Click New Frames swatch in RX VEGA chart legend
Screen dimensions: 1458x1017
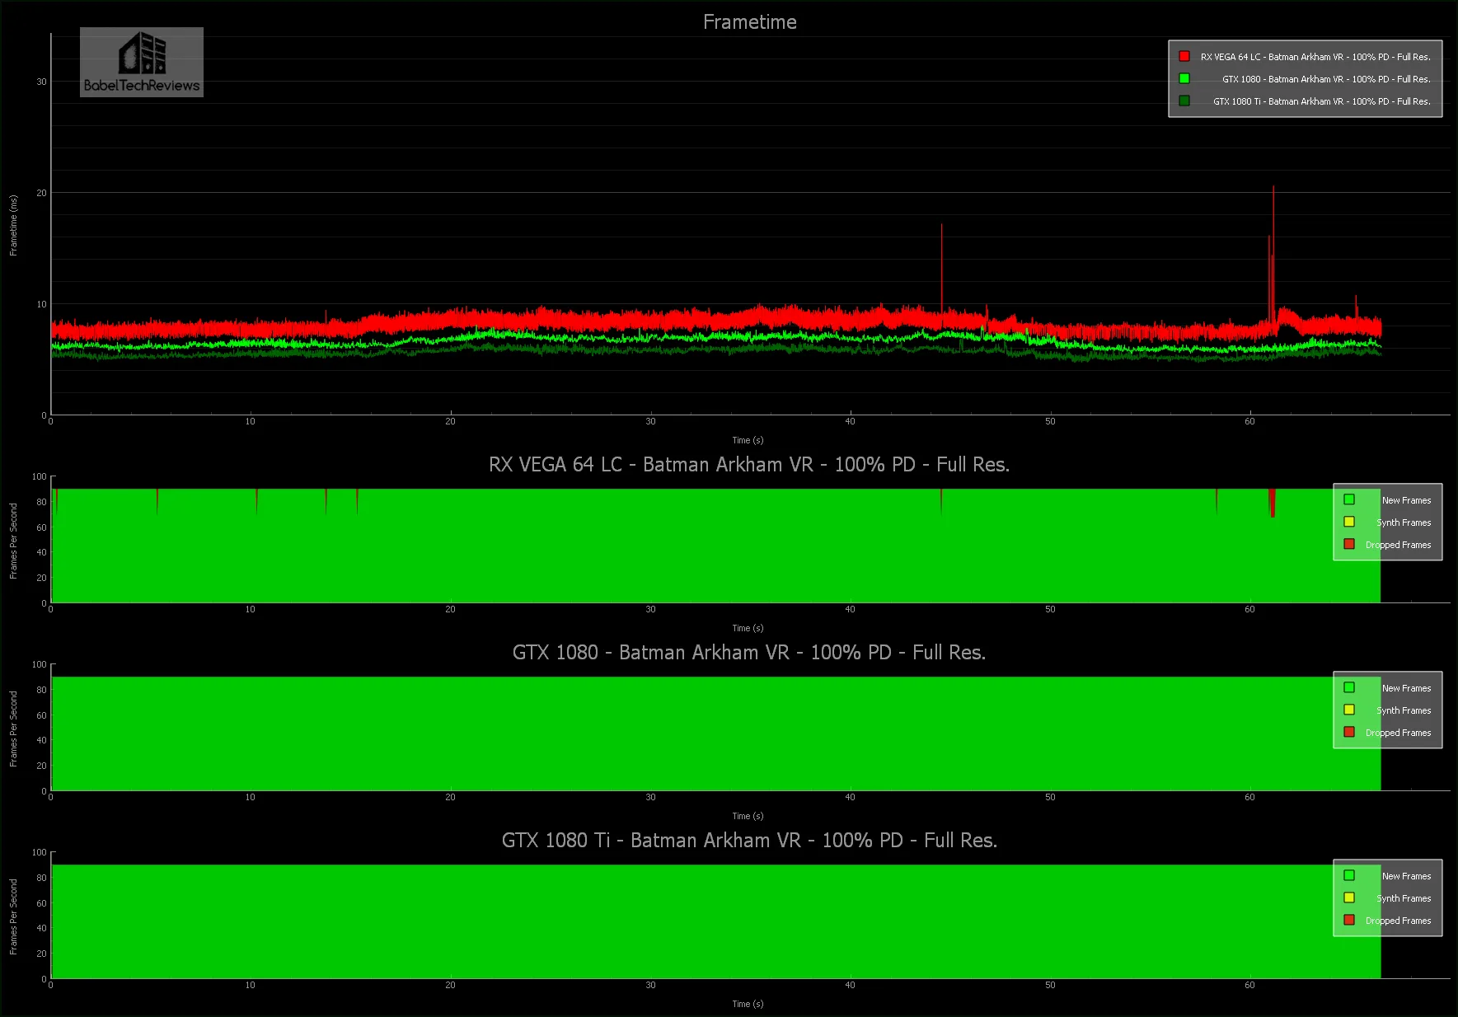coord(1349,499)
